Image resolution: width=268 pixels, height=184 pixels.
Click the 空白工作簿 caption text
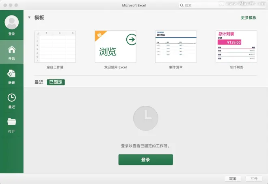(55, 67)
